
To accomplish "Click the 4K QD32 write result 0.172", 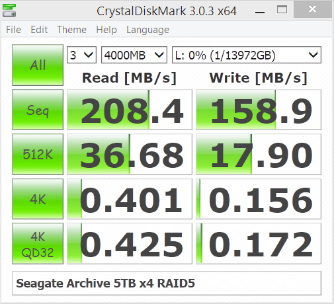I will tap(259, 243).
